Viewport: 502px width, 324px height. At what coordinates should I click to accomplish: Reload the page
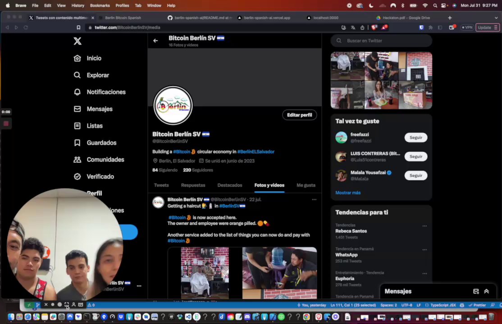pyautogui.click(x=26, y=27)
